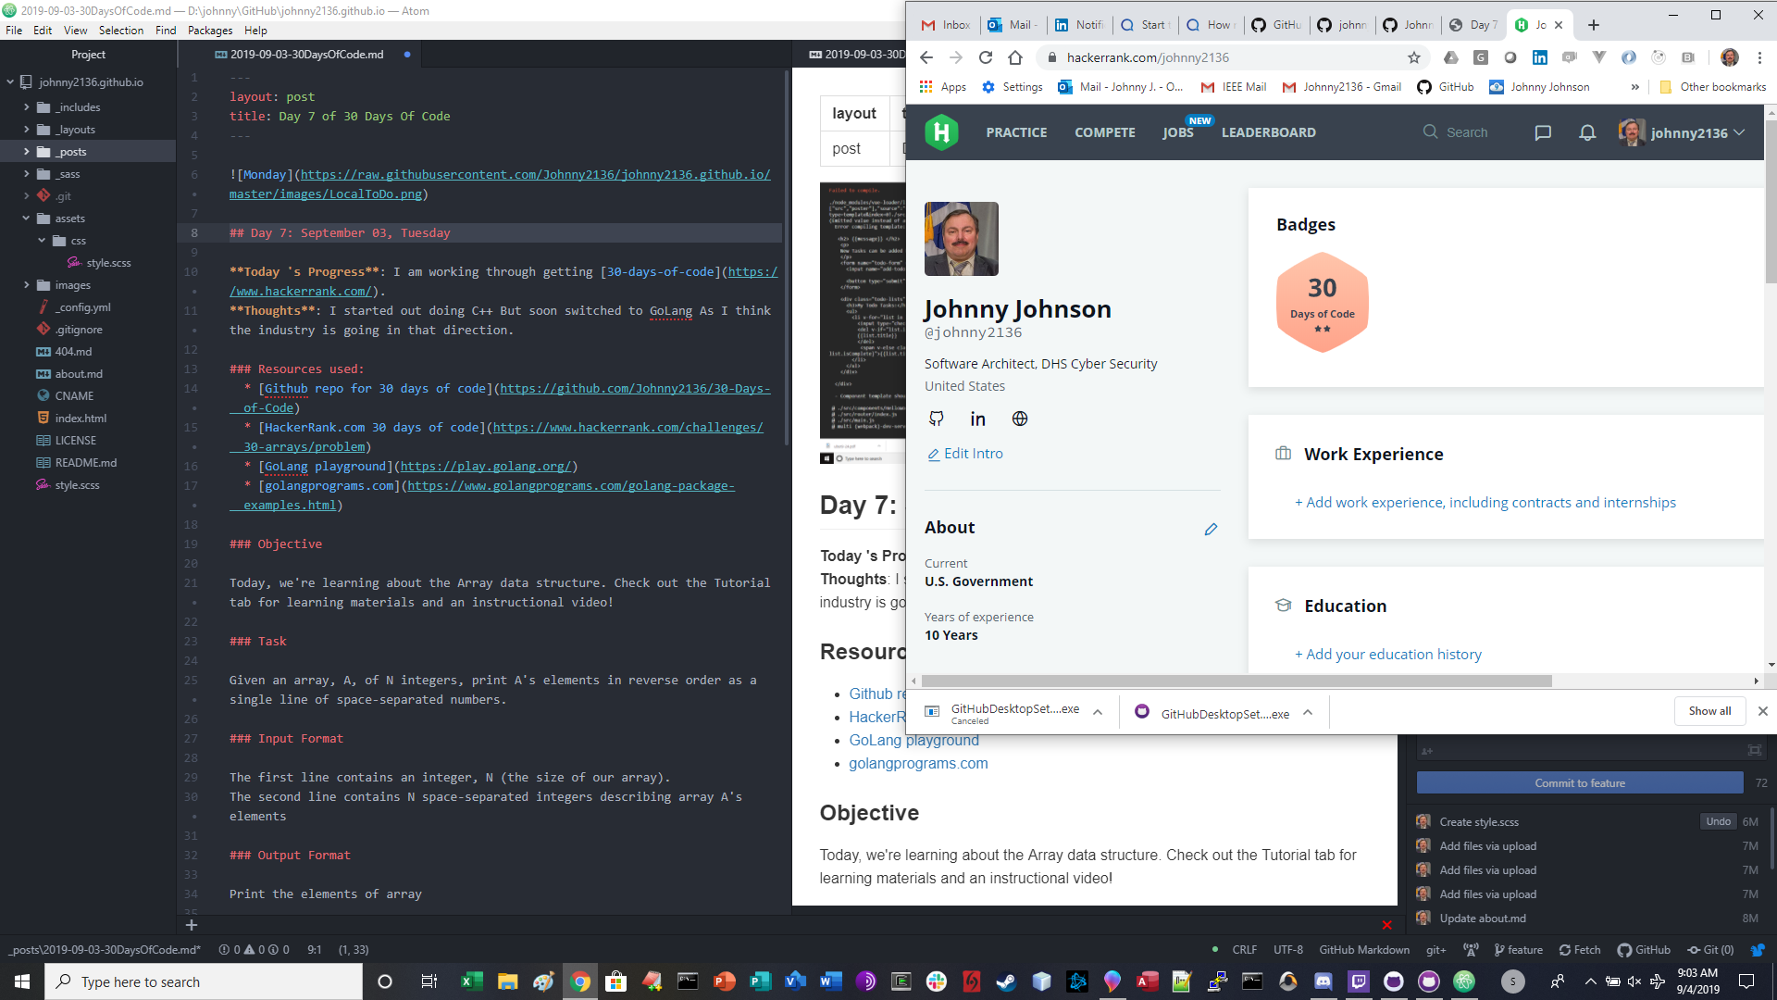Click Fetch in Atom status bar
The width and height of the screenshot is (1777, 1000).
point(1579,949)
